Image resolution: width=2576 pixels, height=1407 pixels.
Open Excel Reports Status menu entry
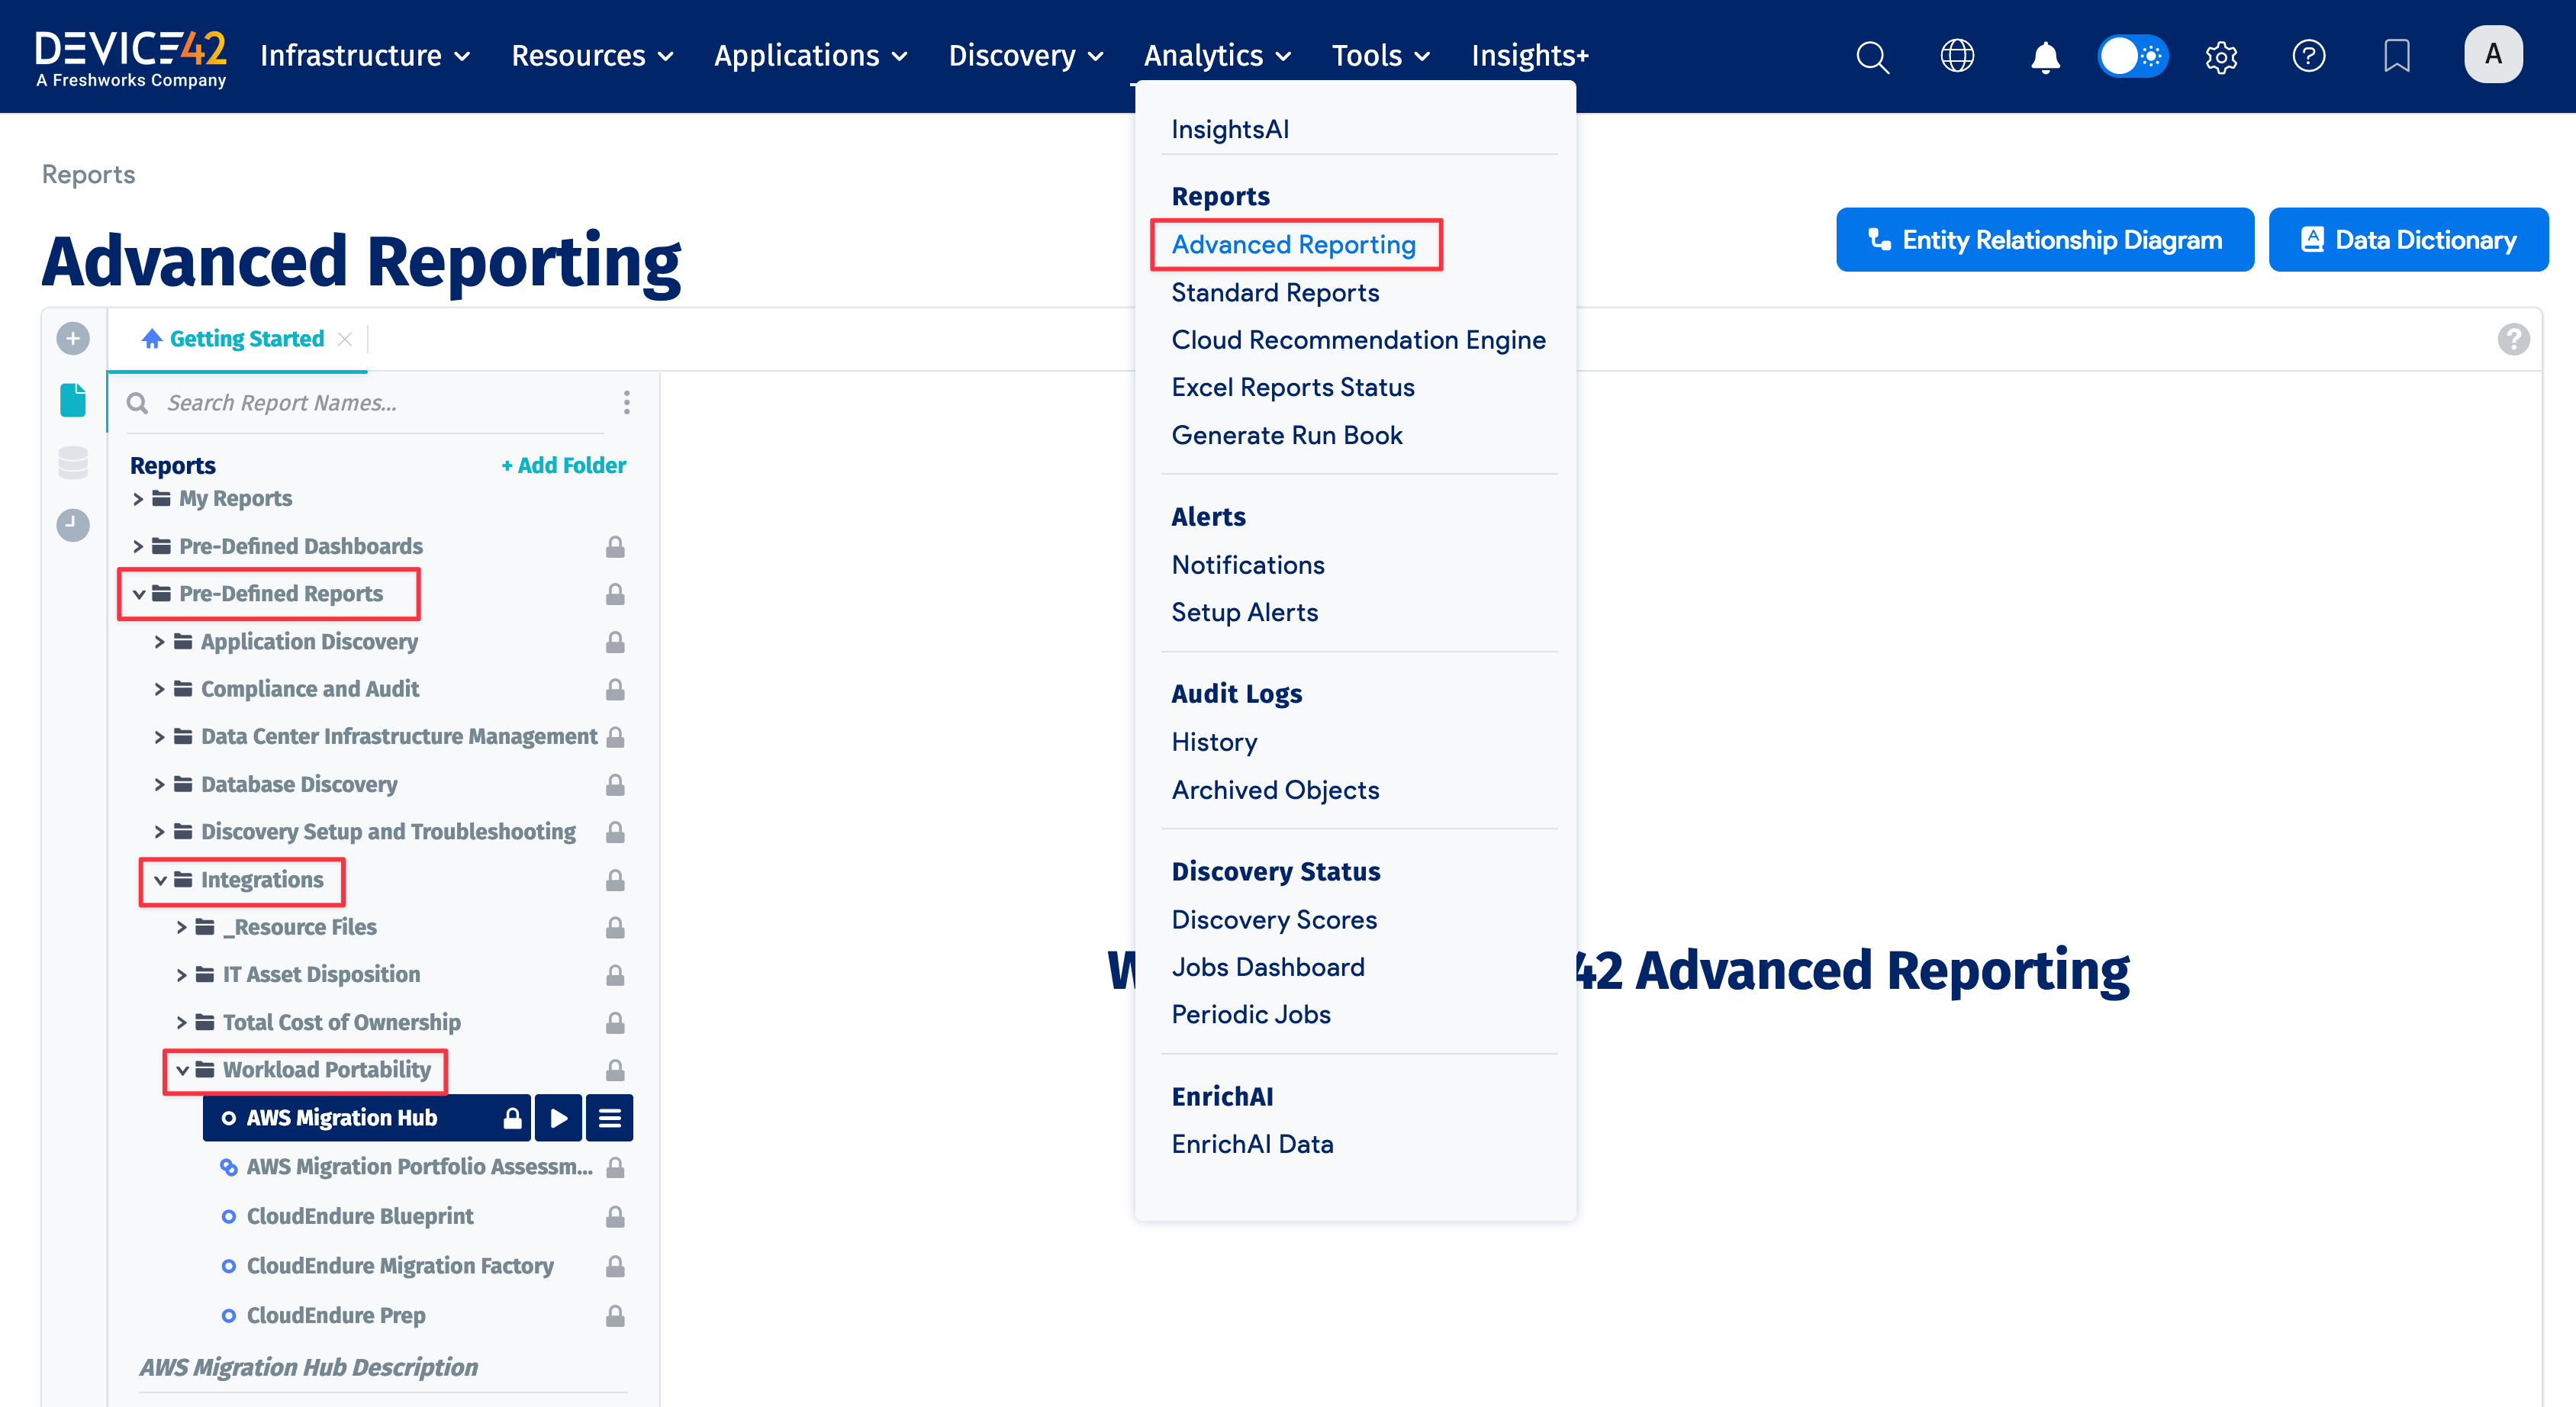[1293, 388]
